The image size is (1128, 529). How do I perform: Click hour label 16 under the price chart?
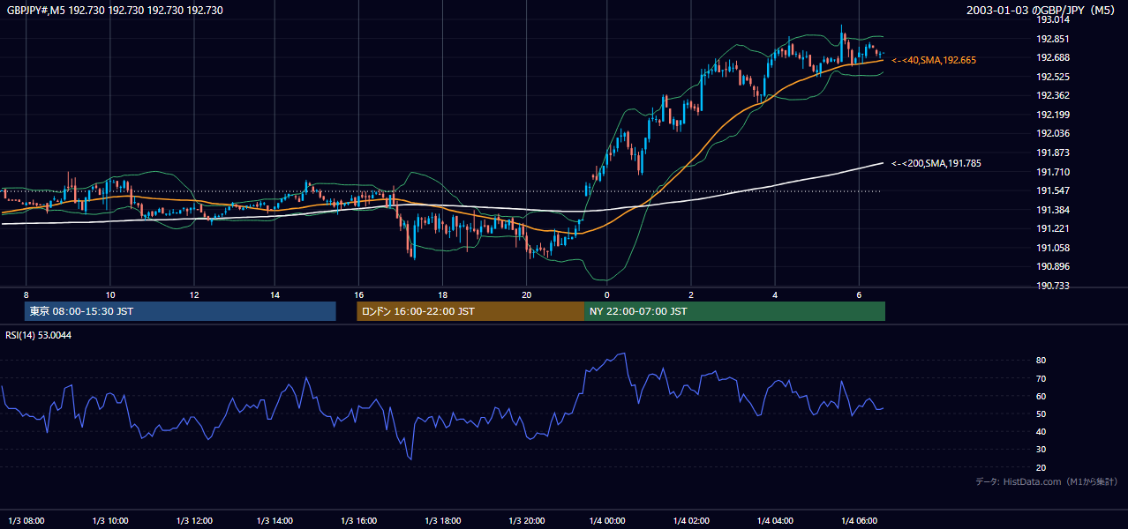(x=359, y=294)
